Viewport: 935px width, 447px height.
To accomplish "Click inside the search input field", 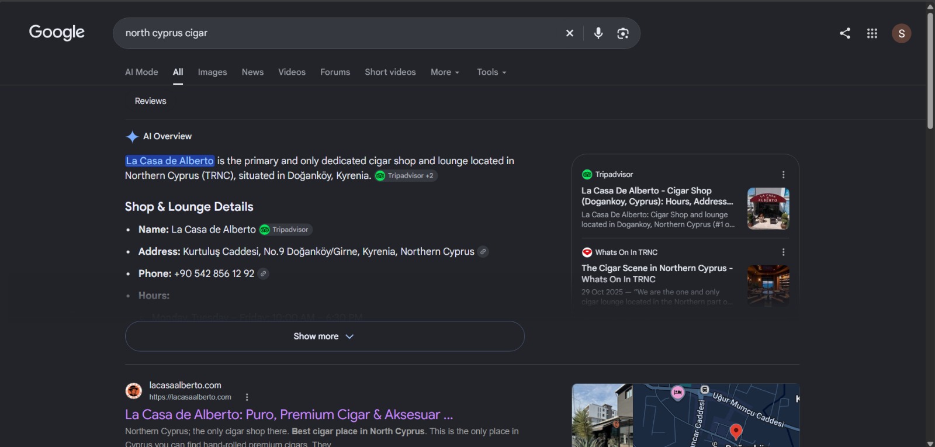I will [339, 33].
